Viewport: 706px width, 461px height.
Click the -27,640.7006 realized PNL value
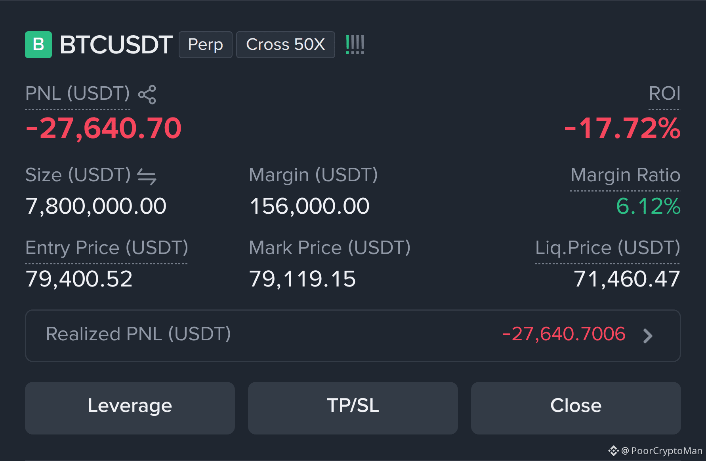click(564, 334)
